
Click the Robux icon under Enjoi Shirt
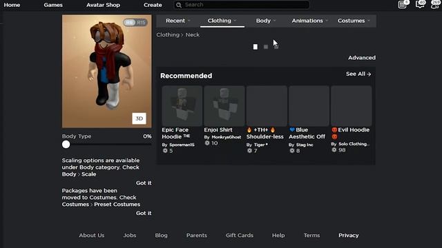[x=207, y=143]
